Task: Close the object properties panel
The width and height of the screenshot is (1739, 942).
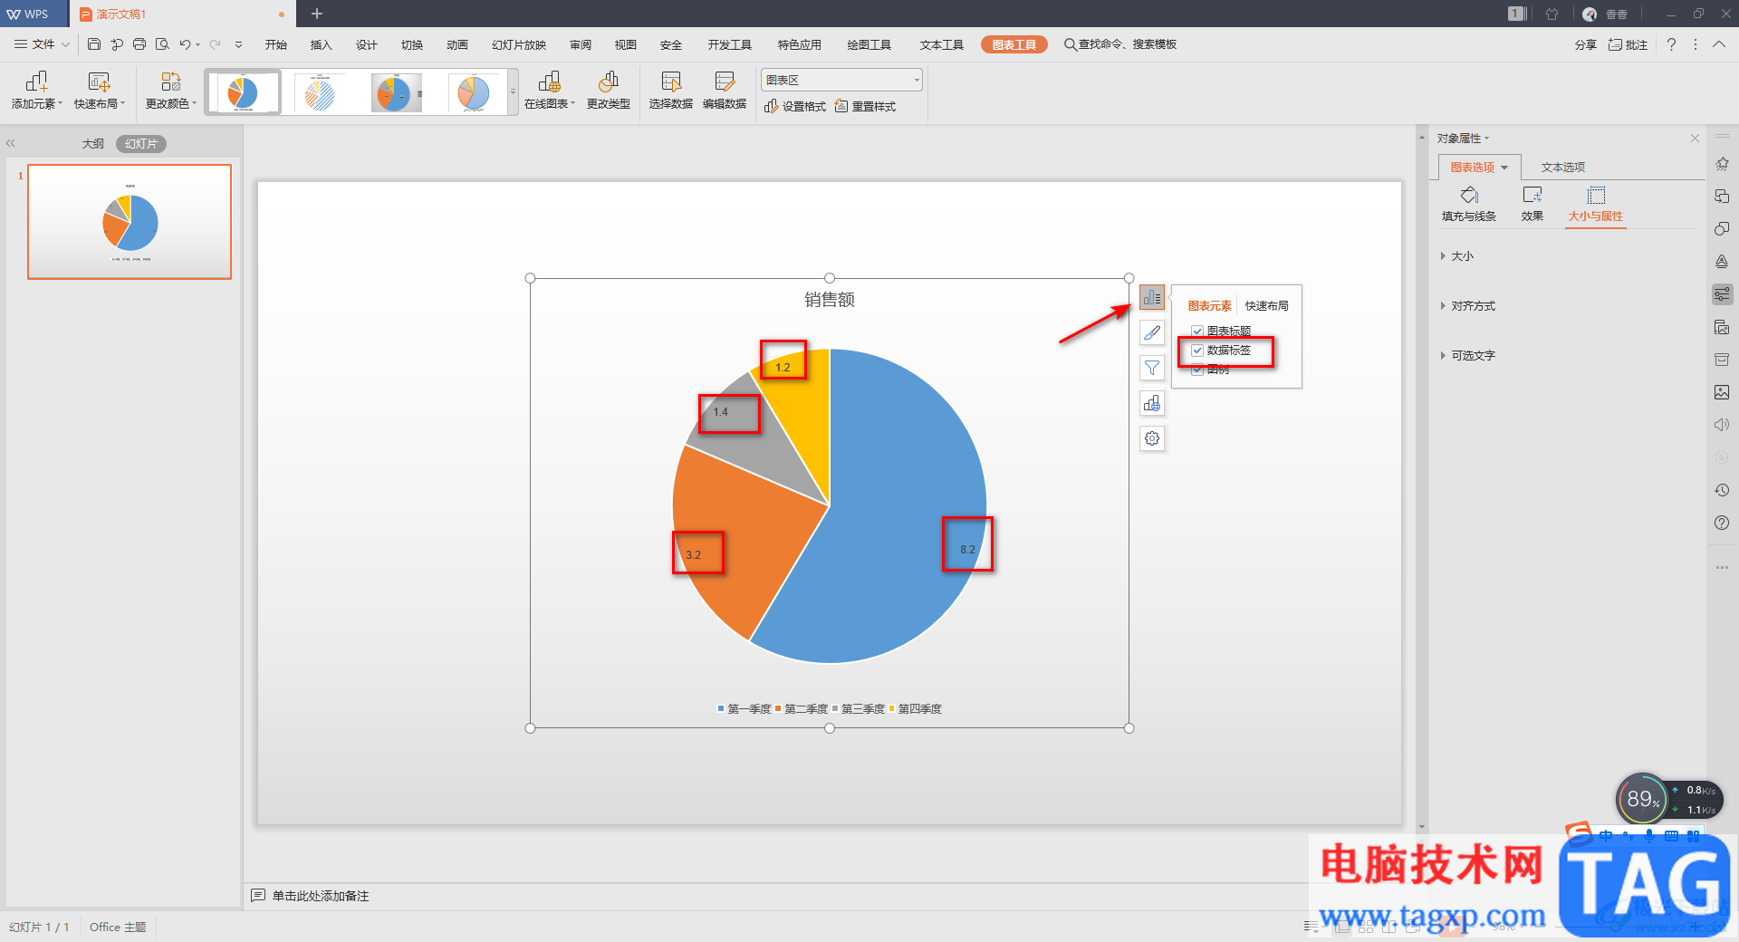Action: coord(1695,139)
